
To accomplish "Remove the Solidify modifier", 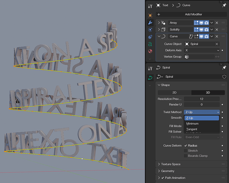I will [217, 30].
